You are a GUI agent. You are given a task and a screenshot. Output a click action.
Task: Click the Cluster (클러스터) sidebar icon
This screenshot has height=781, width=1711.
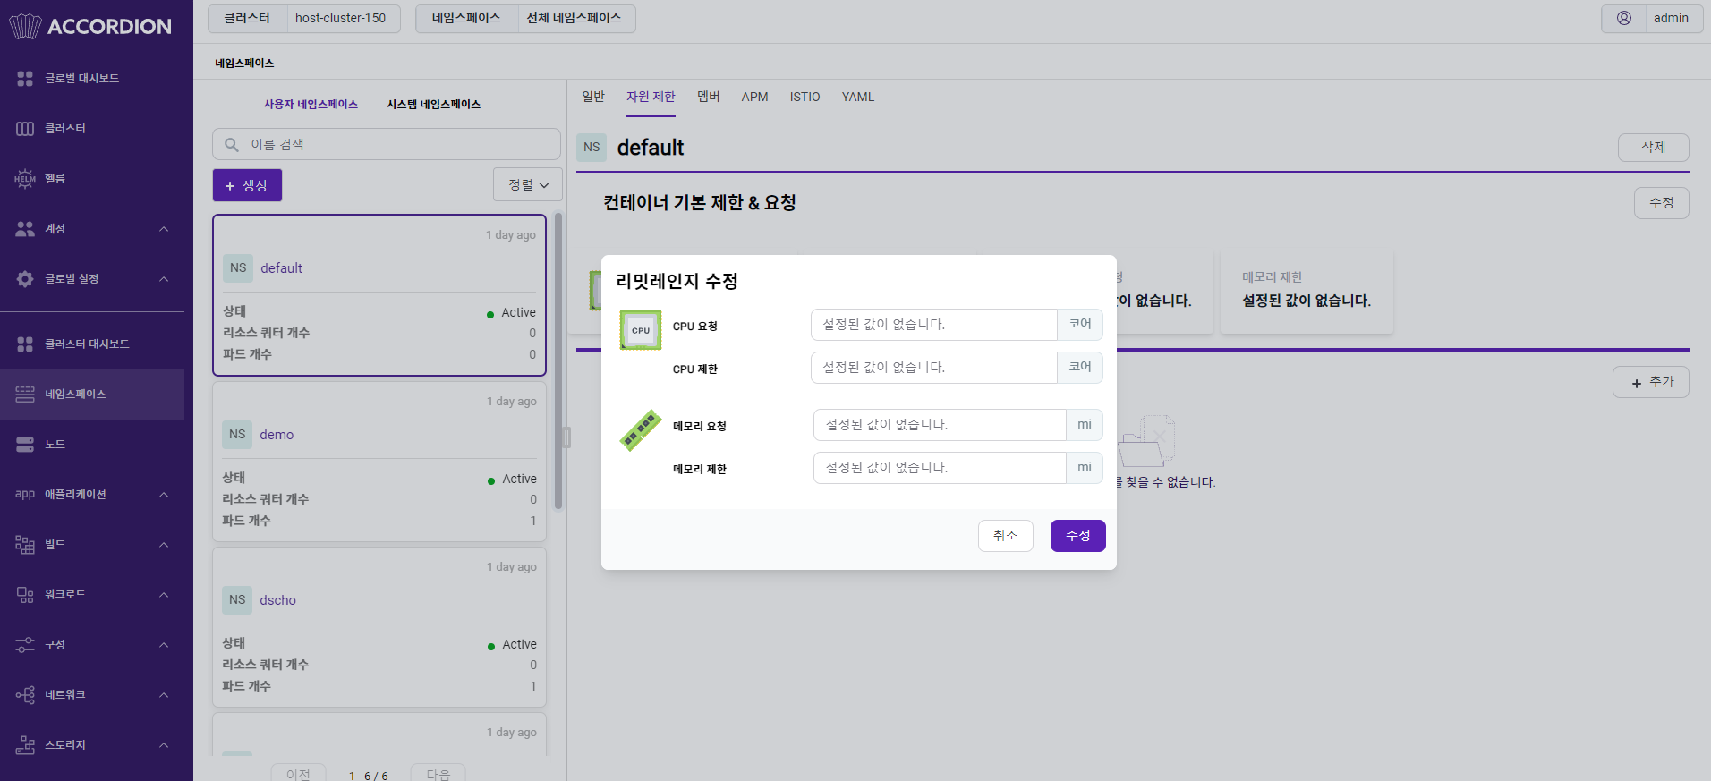(25, 129)
